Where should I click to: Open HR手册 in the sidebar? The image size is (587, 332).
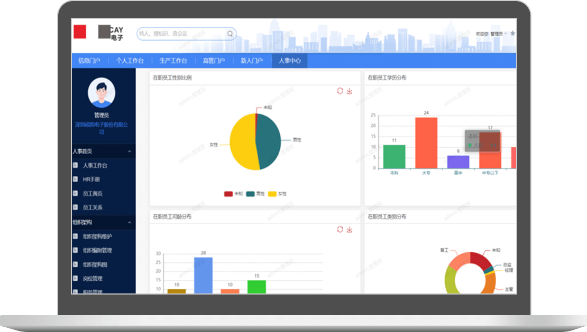[91, 179]
